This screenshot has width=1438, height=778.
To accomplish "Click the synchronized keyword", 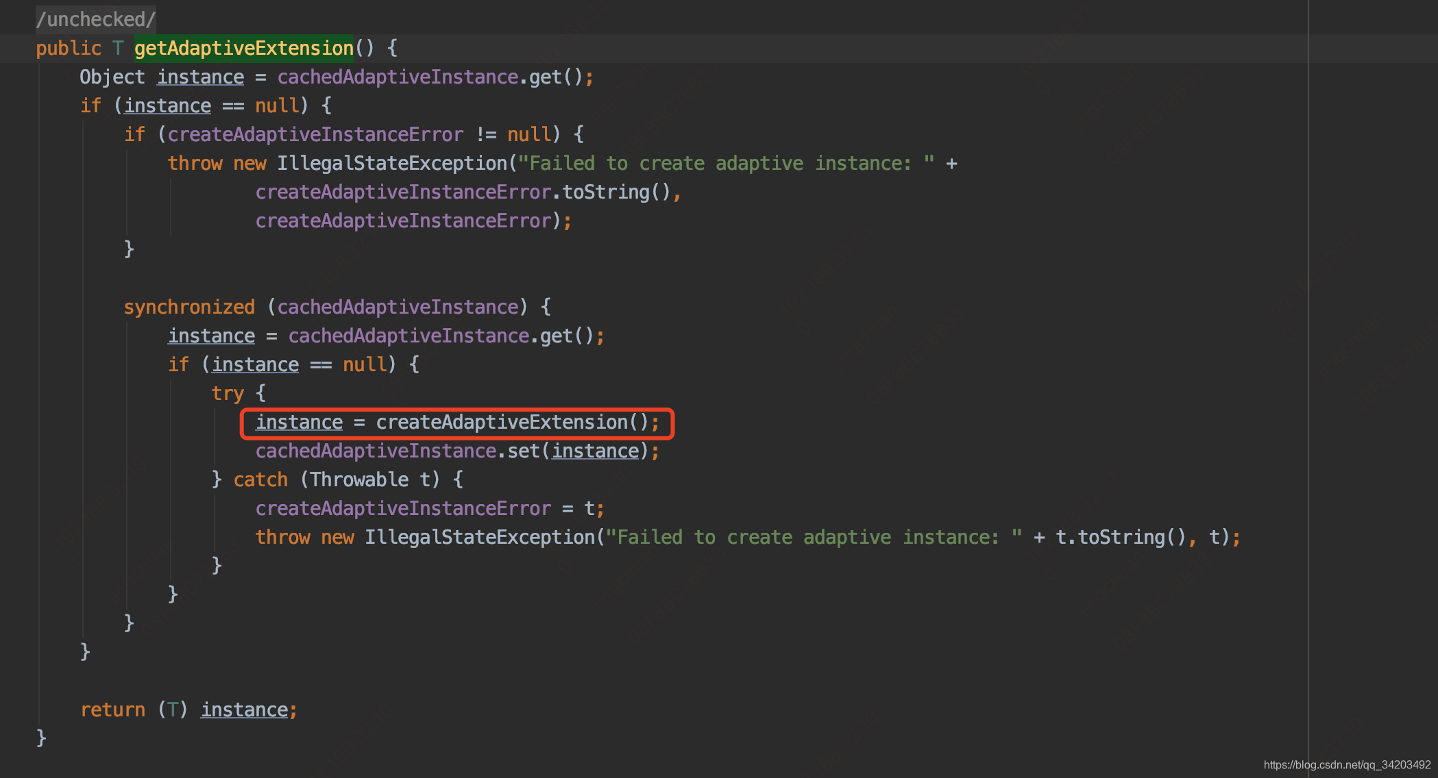I will click(189, 307).
